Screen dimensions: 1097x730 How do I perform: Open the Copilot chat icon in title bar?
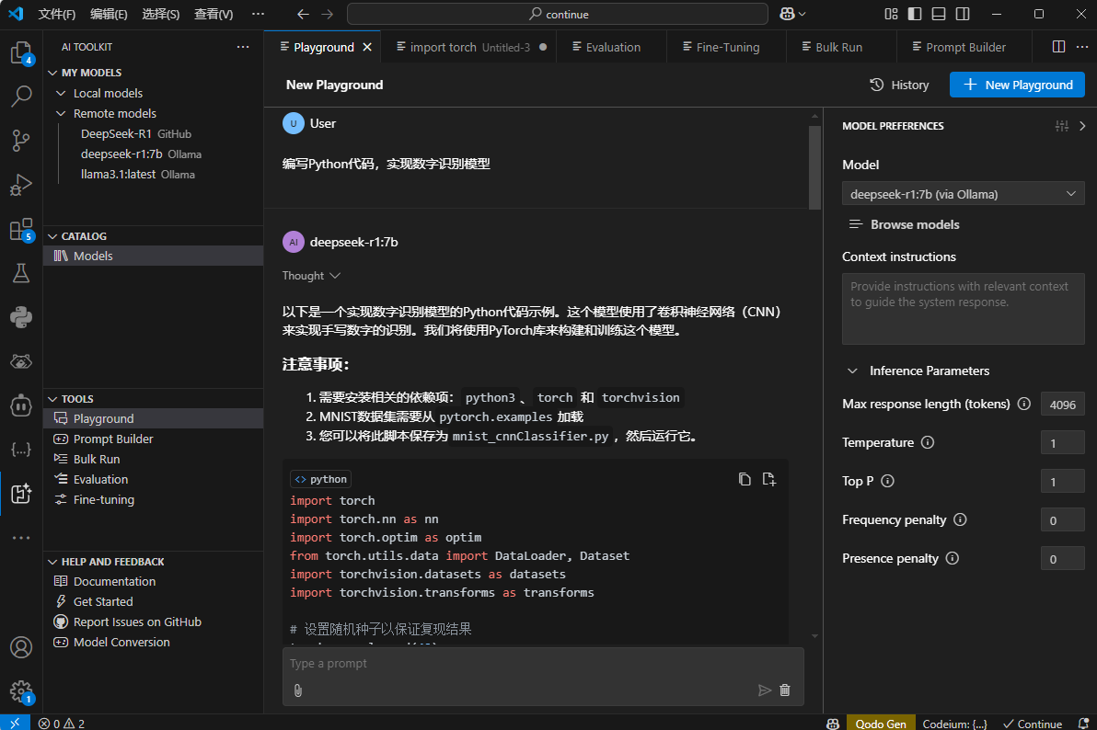[x=787, y=13]
